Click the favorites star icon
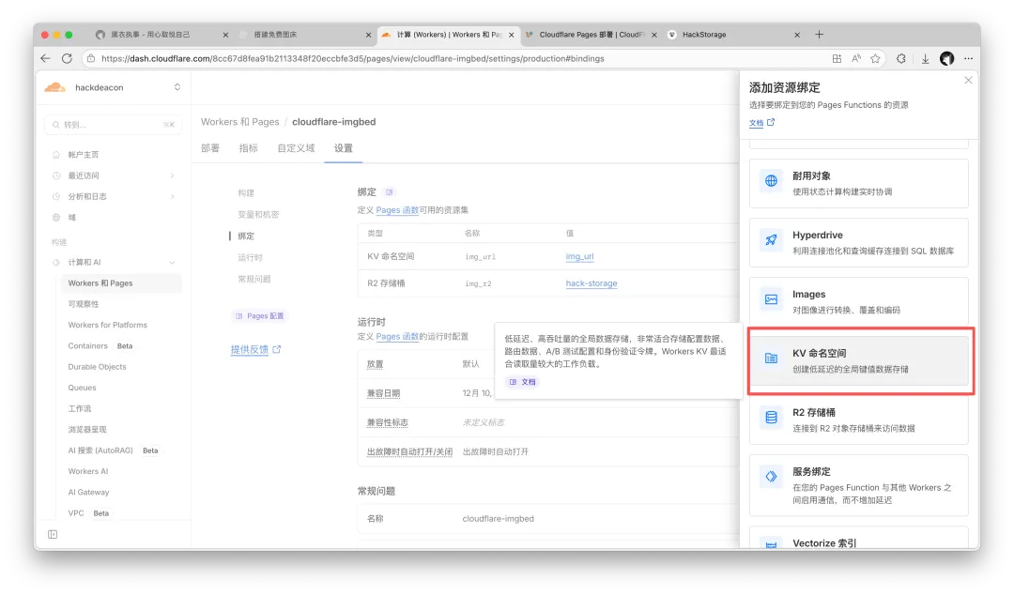This screenshot has width=1014, height=595. point(875,58)
